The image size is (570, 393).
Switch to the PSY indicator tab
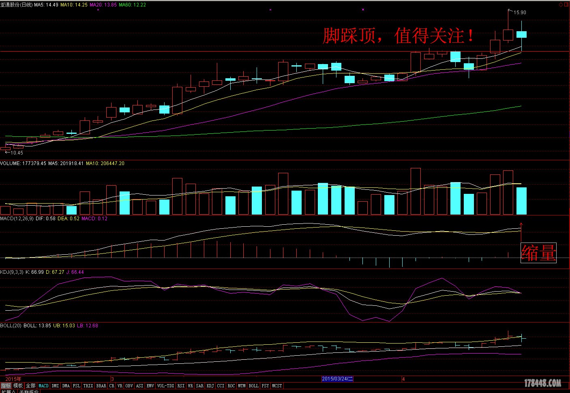point(265,386)
